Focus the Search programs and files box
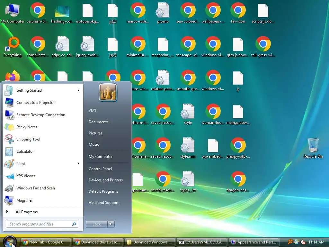Image resolution: width=329 pixels, height=247 pixels. (x=42, y=224)
